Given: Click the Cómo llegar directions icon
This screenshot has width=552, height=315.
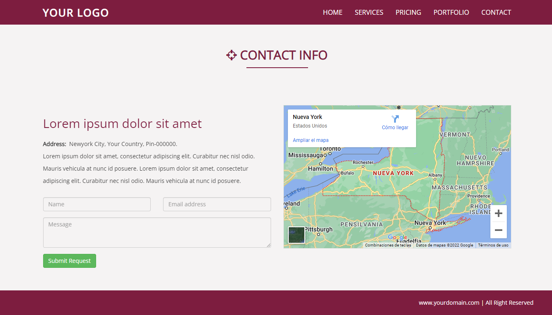Looking at the screenshot, I should (x=395, y=119).
